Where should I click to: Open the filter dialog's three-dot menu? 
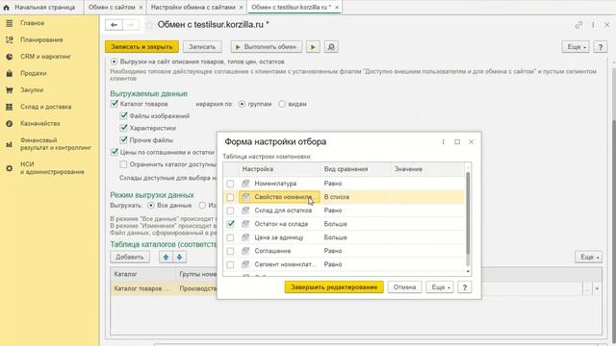443,141
